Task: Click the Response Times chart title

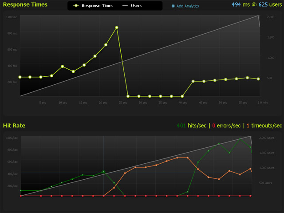Action: (x=29, y=5)
